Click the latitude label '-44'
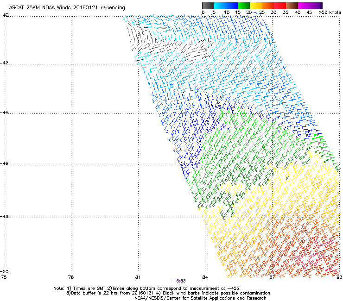This screenshot has width=343, height=301. (x=4, y=113)
